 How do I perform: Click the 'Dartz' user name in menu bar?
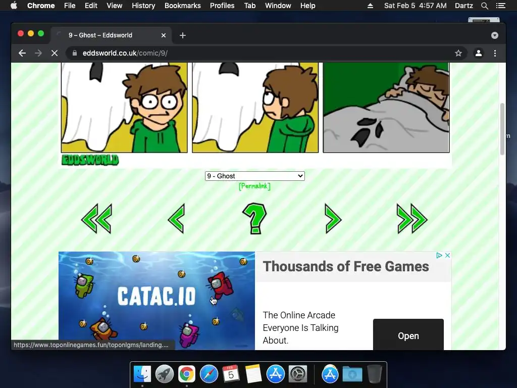(x=463, y=6)
